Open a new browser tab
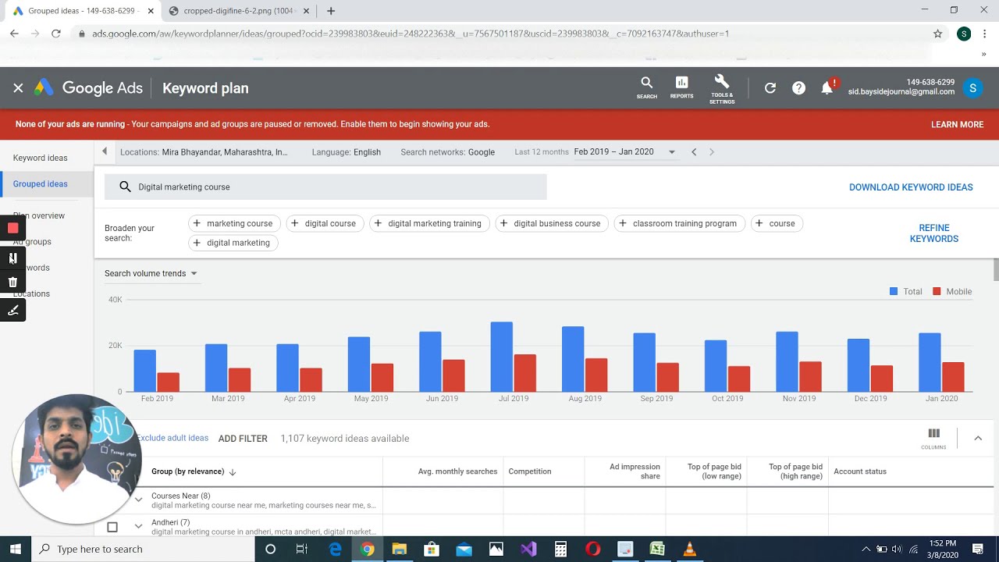Image resolution: width=999 pixels, height=562 pixels. click(331, 11)
